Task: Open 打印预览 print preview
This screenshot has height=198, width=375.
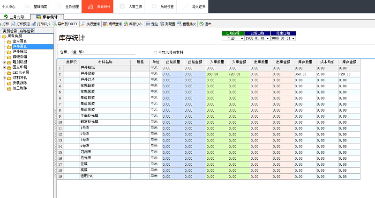Action: pos(21,23)
